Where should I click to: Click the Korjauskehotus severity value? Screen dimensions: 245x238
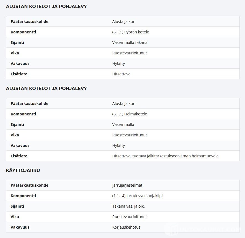[126, 227]
